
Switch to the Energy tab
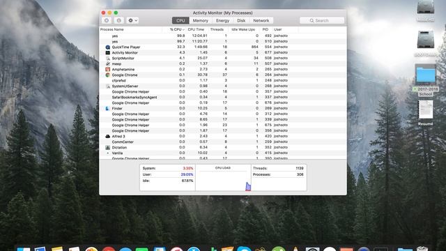pyautogui.click(x=222, y=20)
